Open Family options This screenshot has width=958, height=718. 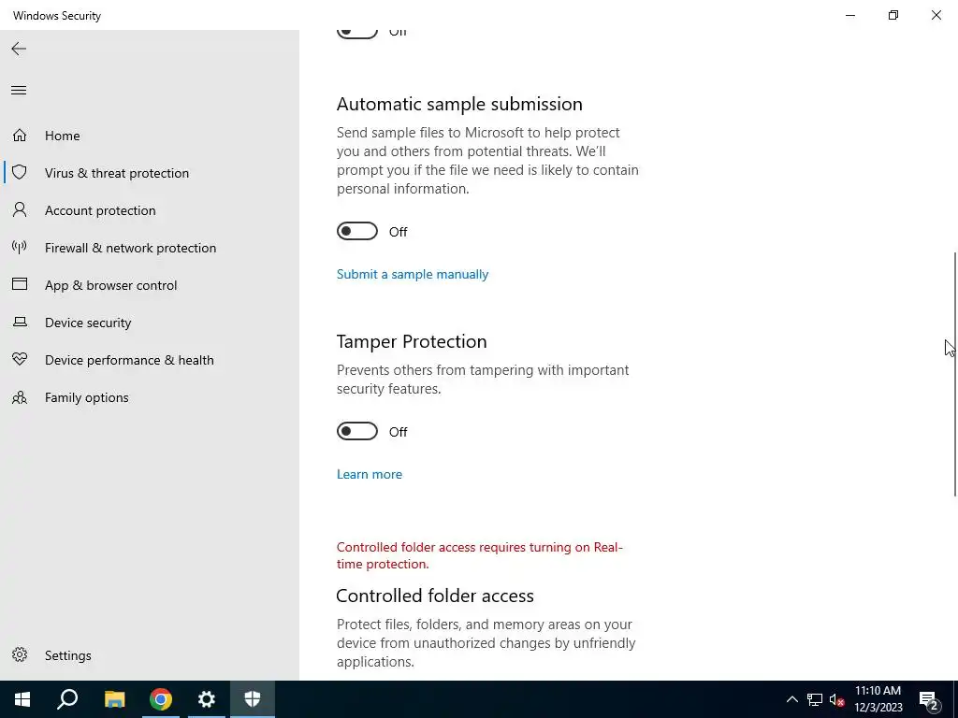(x=87, y=397)
